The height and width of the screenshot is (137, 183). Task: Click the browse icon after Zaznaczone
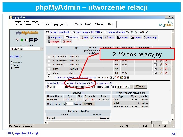tap(111, 77)
